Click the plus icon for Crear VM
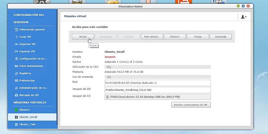 coord(16,37)
